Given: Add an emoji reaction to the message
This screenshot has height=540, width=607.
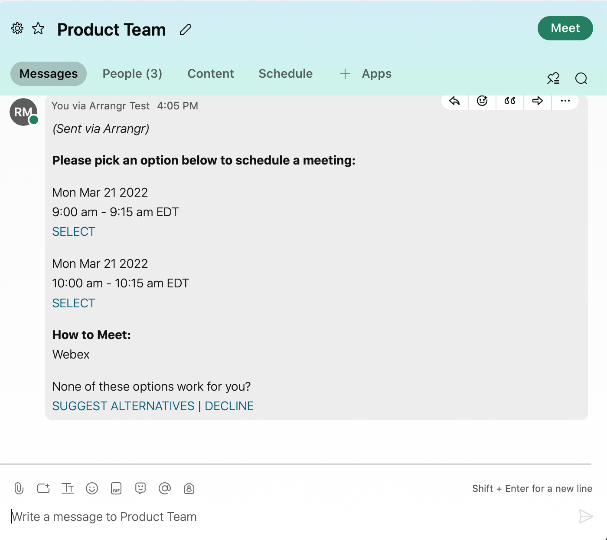Looking at the screenshot, I should pyautogui.click(x=482, y=101).
